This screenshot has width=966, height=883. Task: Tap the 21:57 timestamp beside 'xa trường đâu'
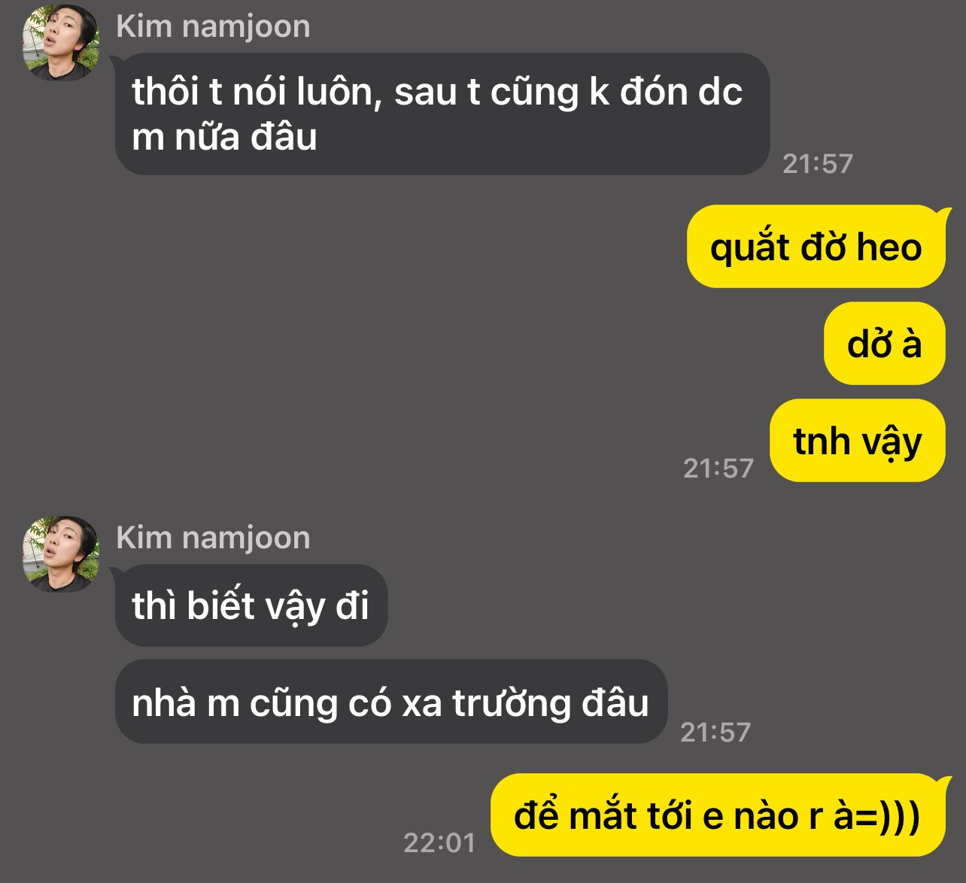click(715, 732)
